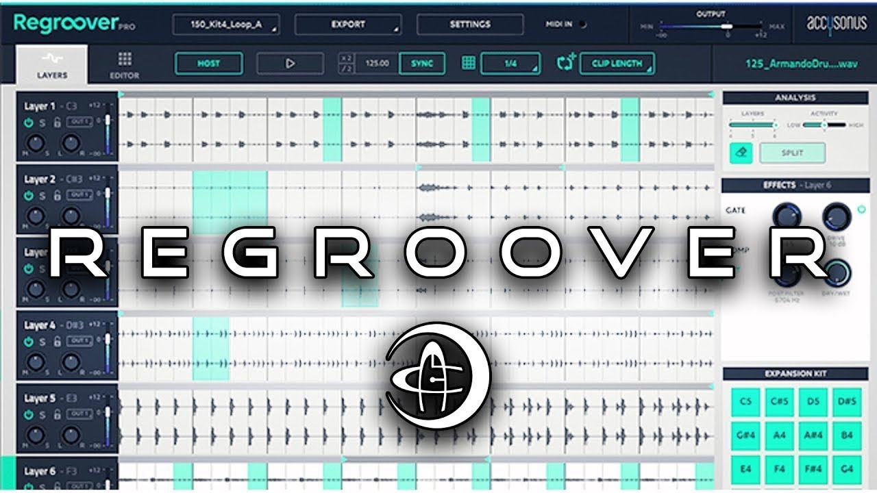877x493 pixels.
Task: Click the Analysis ACTIVITY slider
Action: pyautogui.click(x=824, y=125)
